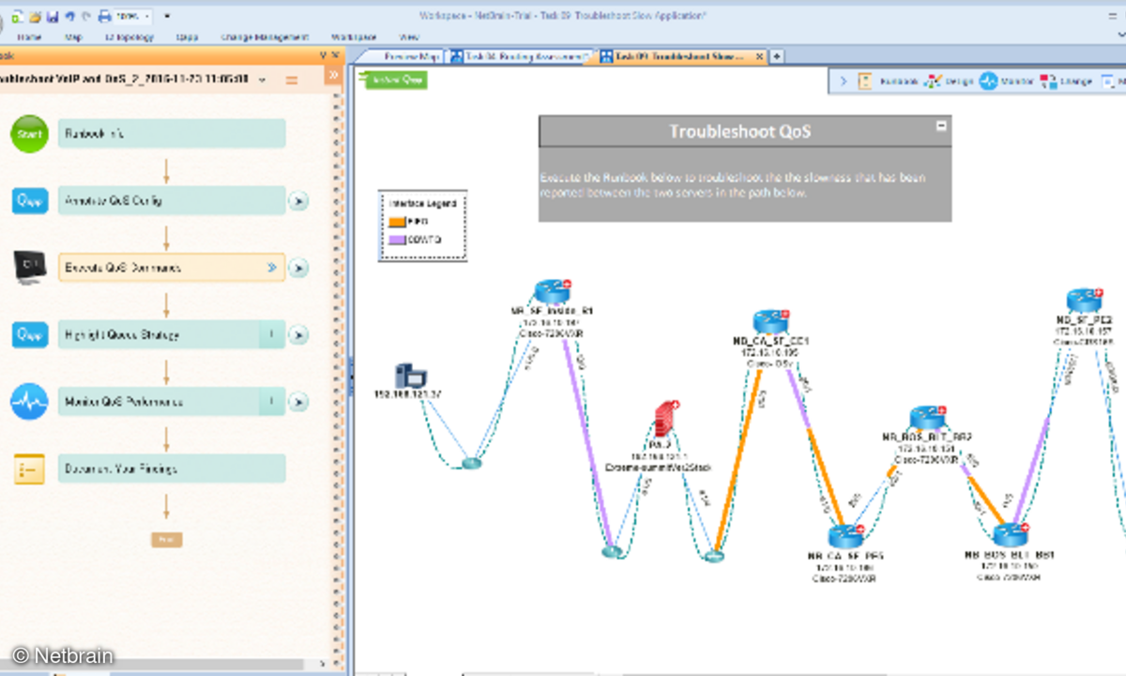Select the Annotate QoS Config step
This screenshot has height=676, width=1126.
(x=172, y=201)
